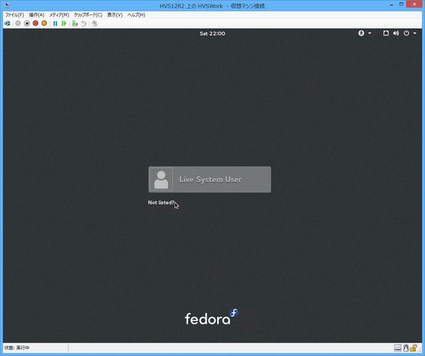Revert the VM with the undo arrow icon
This screenshot has height=356, width=425.
84,24
